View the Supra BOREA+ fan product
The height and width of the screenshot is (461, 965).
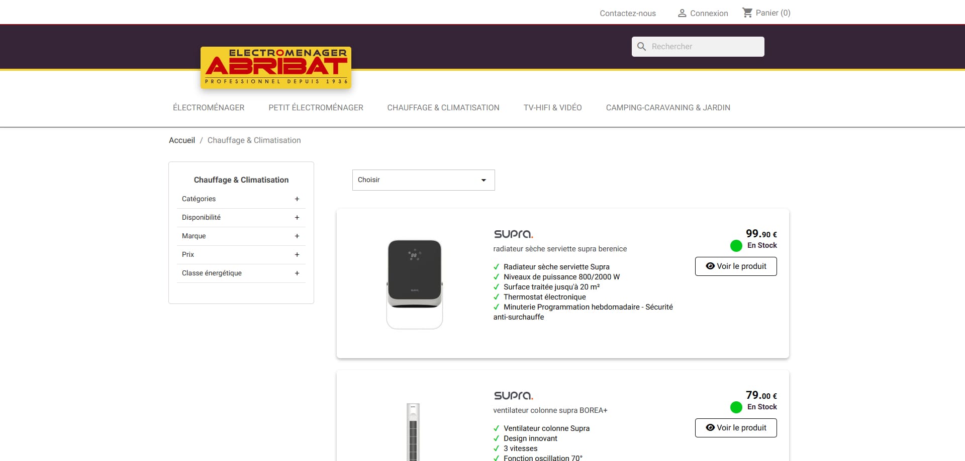coord(736,428)
